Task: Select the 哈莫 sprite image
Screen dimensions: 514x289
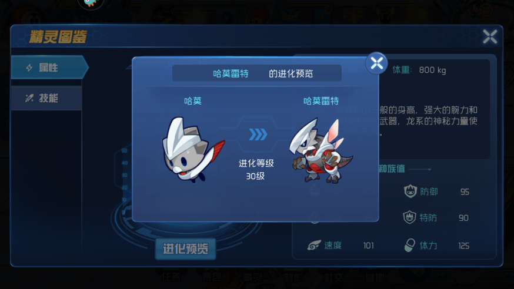Action: click(193, 149)
